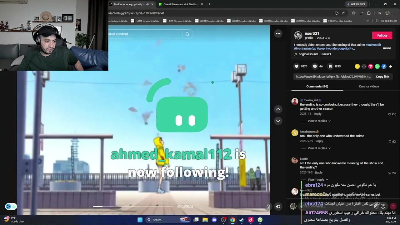Viewport: 400px width, 225px height.
Task: Open the 'Overlor...' bookmark in the bookmarks bar
Action: (305, 21)
